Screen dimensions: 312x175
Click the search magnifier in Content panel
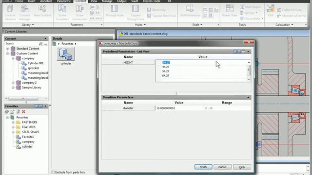[41, 43]
